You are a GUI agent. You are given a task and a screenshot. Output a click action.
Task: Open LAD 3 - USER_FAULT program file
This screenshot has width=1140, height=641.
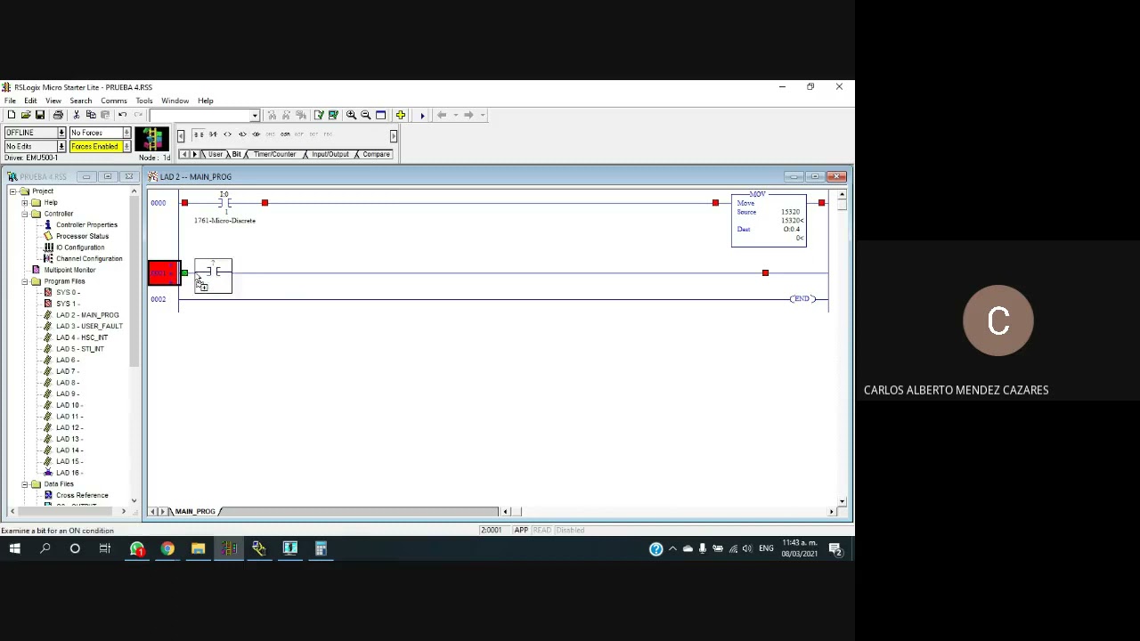89,327
